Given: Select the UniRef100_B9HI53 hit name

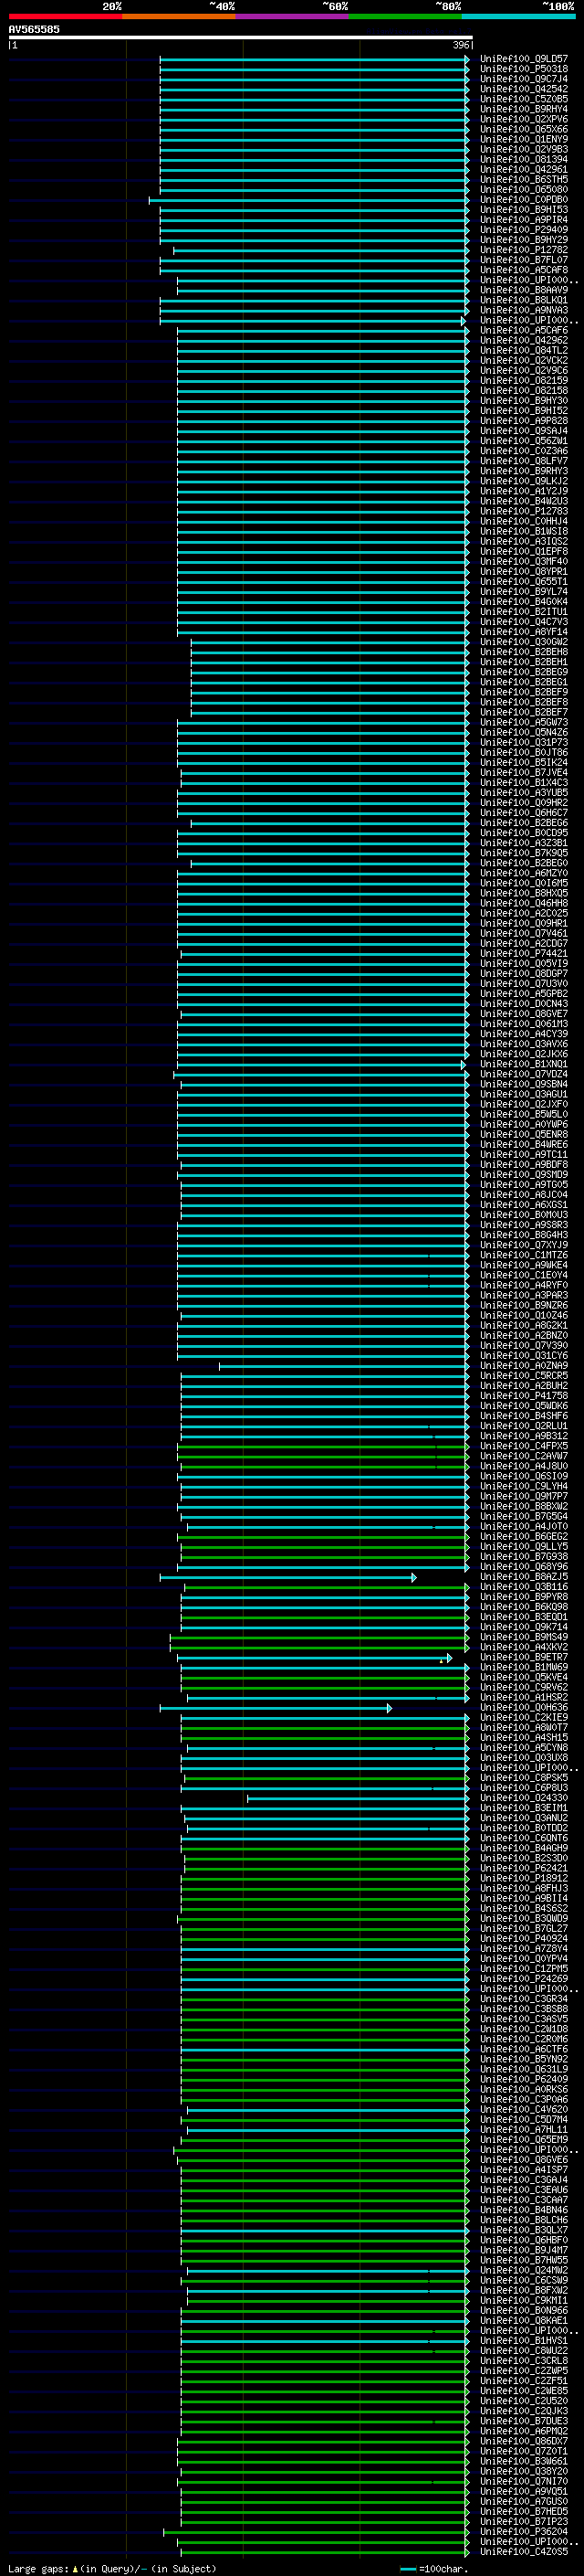Looking at the screenshot, I should [524, 210].
